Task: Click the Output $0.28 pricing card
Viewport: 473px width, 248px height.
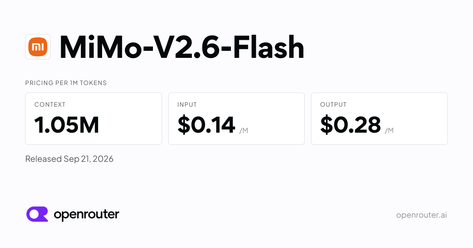Action: point(379,118)
